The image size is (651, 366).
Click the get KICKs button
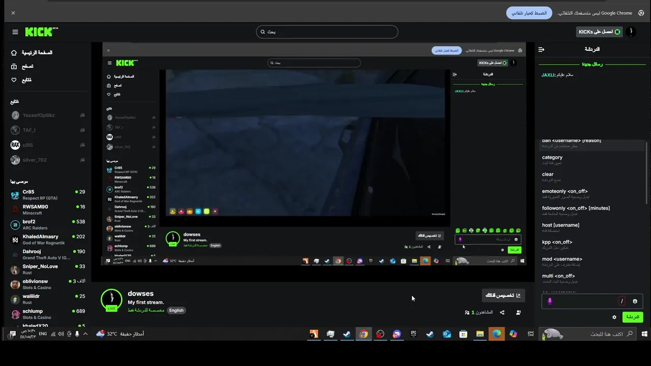click(x=599, y=32)
